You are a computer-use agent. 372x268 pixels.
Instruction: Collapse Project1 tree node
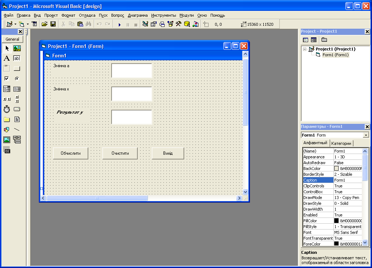tap(305, 49)
